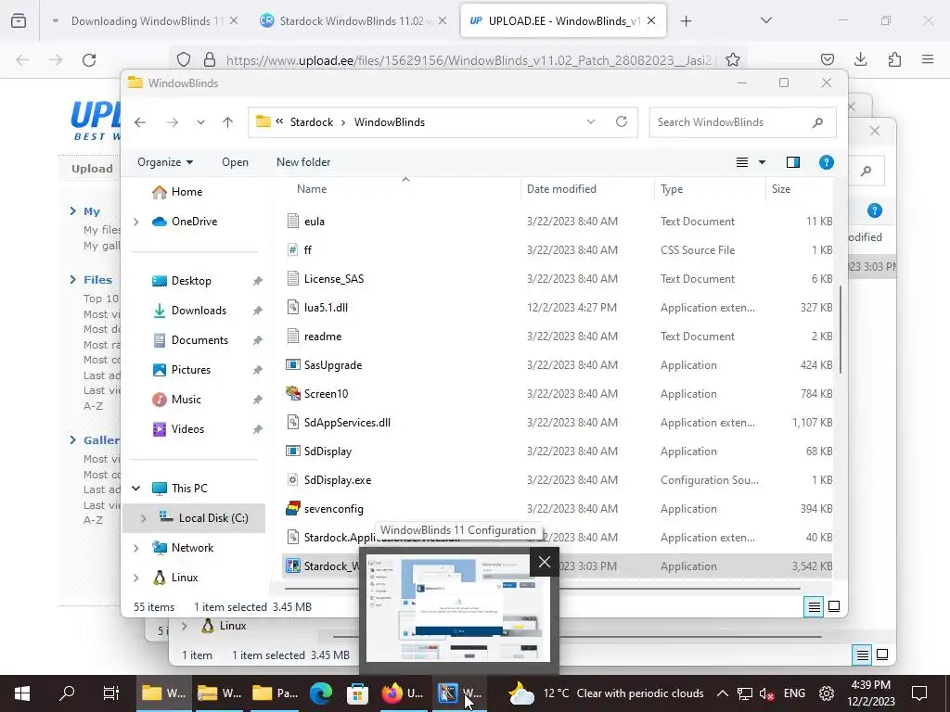Open Home in the navigation pane
Viewport: 950px width, 712px height.
[x=186, y=192]
